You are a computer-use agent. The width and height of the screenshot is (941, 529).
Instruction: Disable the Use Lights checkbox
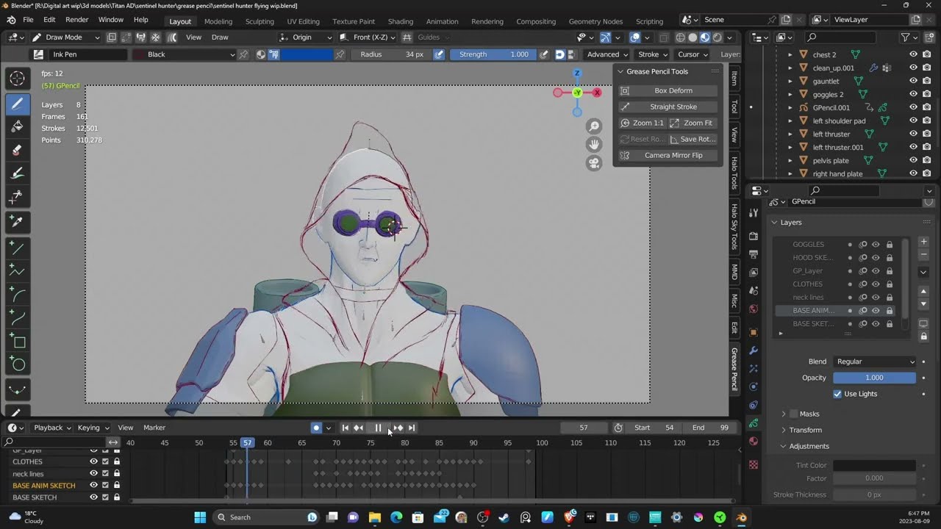(837, 393)
